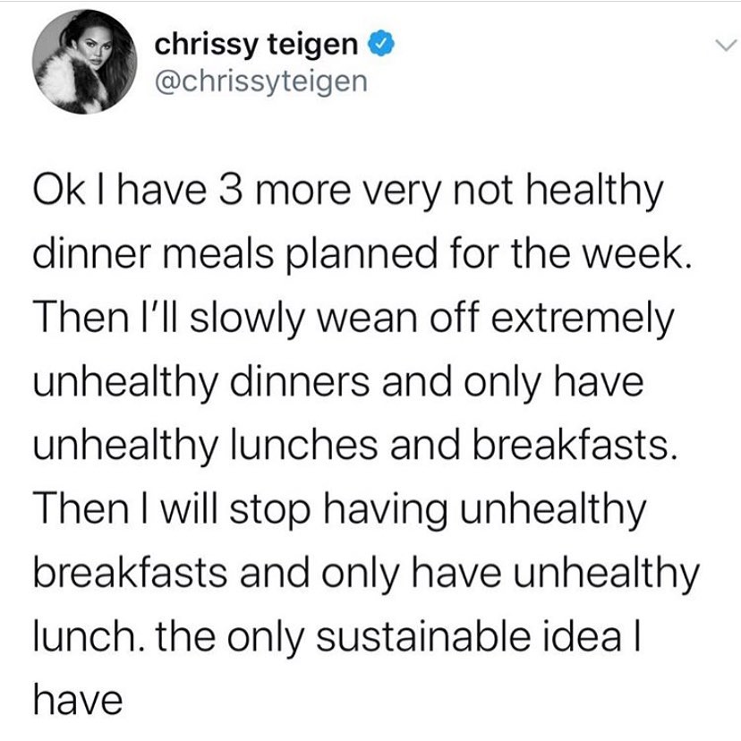This screenshot has width=741, height=741.
Task: Select the line 'Then I'll slowly wean off extremely'
Action: [x=353, y=319]
